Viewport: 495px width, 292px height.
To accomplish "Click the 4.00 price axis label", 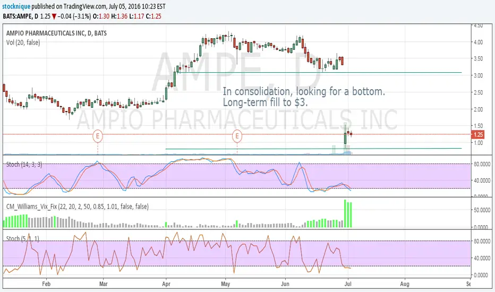I will point(478,42).
